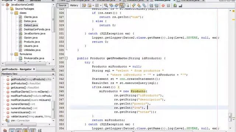This screenshot has width=236, height=132.
Task: Click the Comment lines icon
Action: (175, 5)
